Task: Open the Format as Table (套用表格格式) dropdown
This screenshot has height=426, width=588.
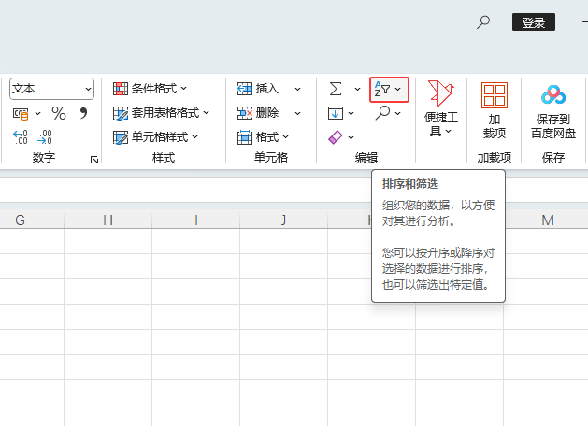Action: pyautogui.click(x=162, y=113)
